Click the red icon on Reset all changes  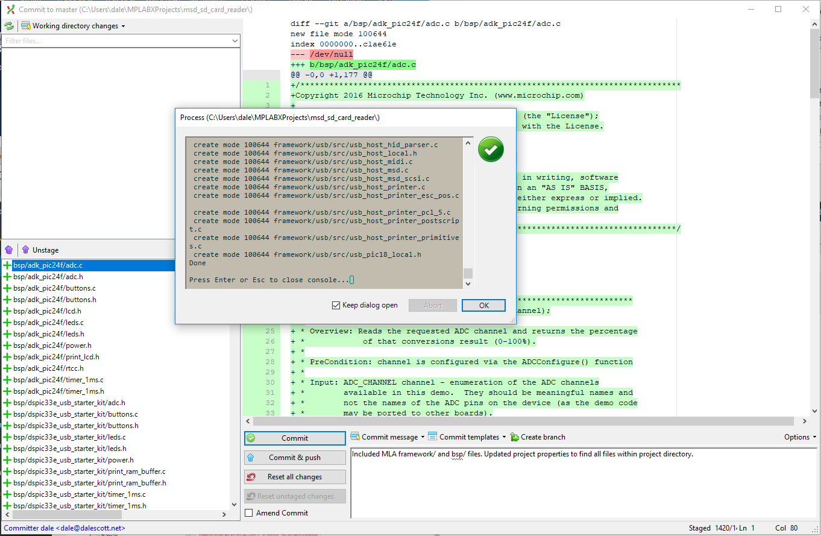pos(251,477)
